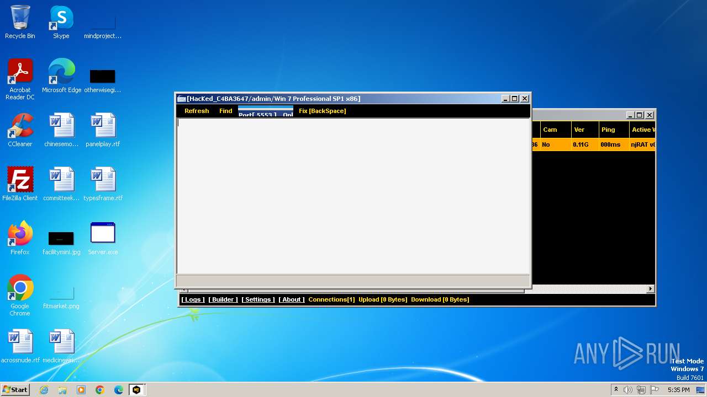Open typesframe.rtf document

(103, 184)
